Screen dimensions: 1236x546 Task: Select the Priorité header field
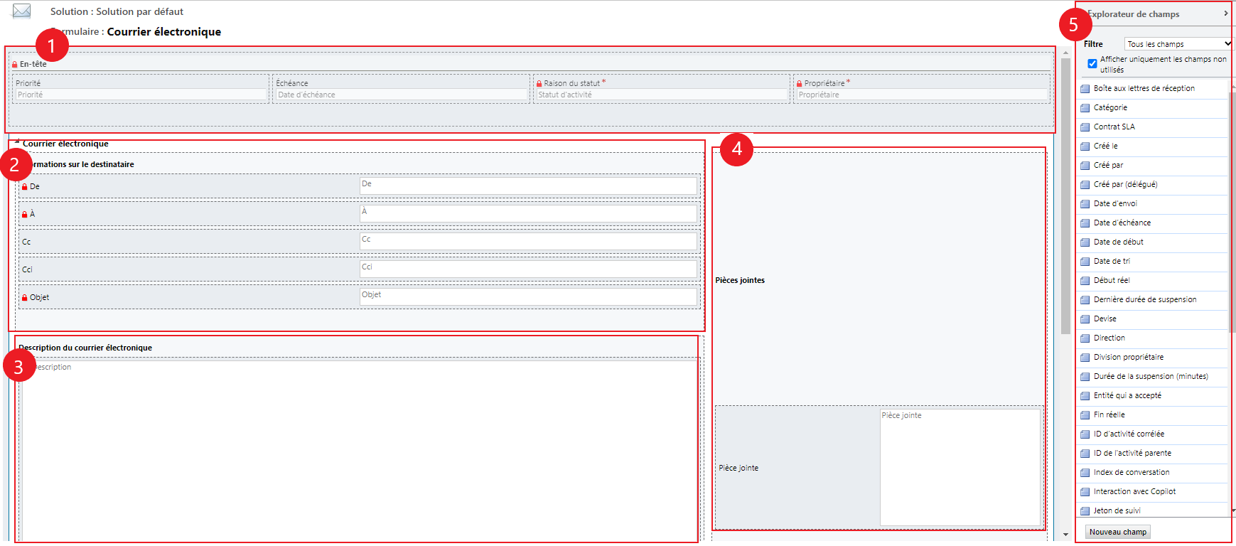point(141,95)
